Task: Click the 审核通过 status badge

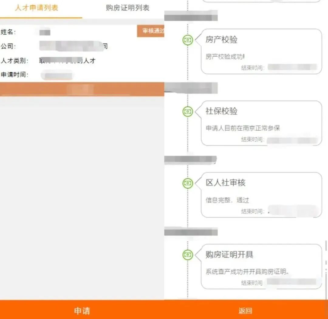Action: pyautogui.click(x=151, y=31)
